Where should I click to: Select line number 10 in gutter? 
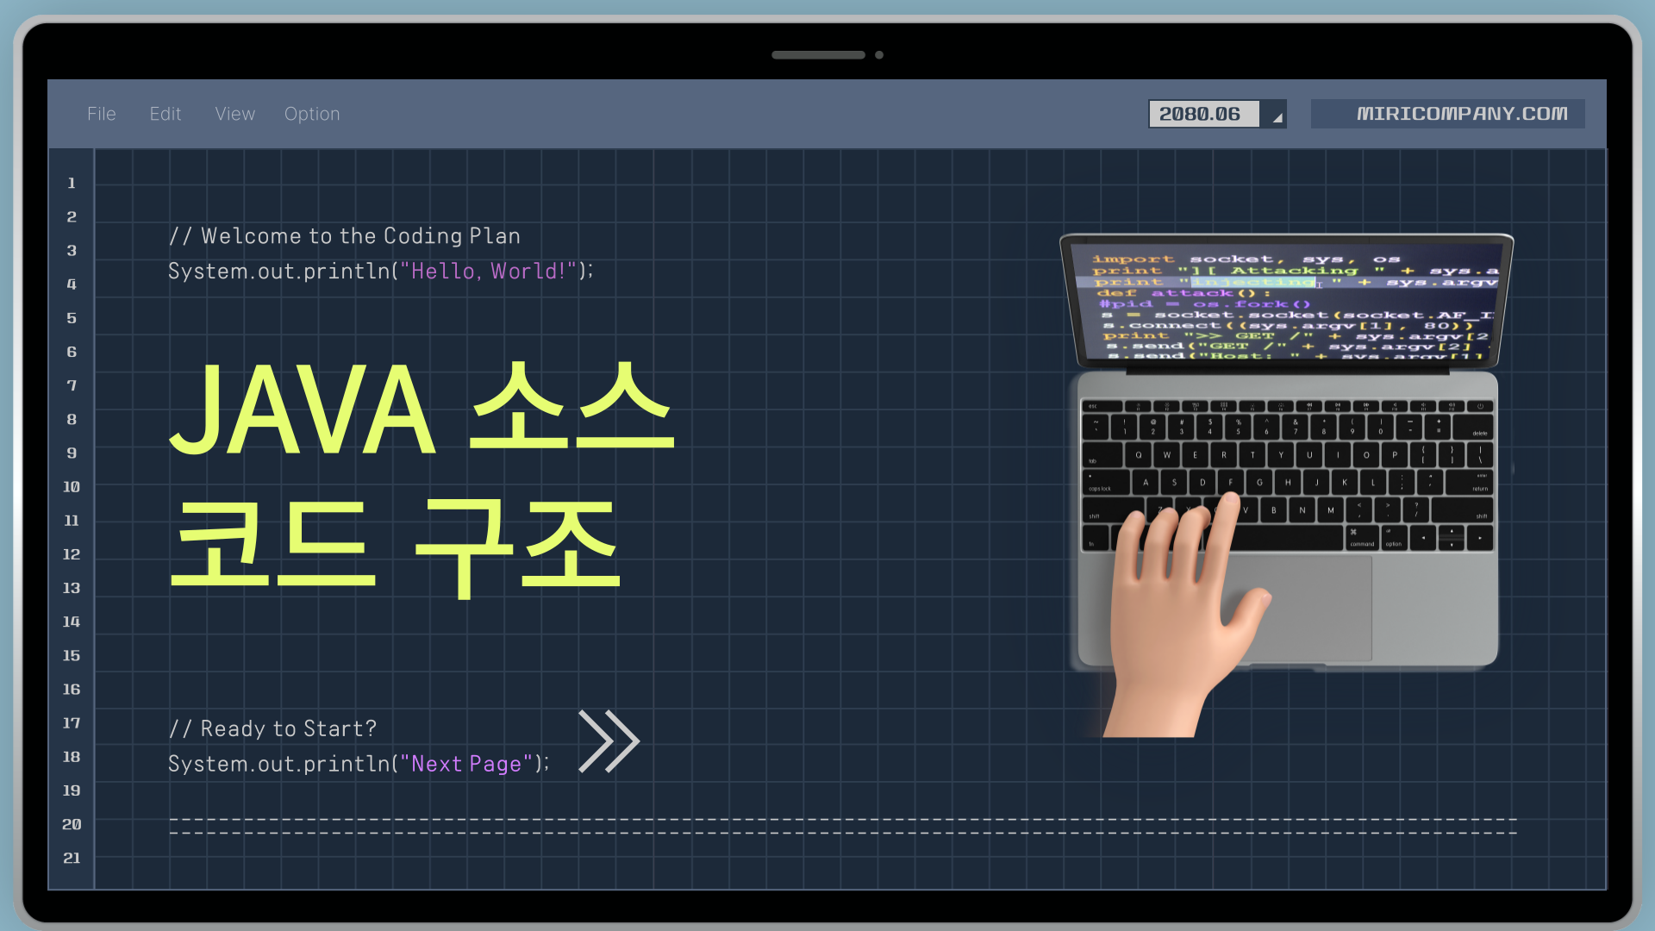[x=72, y=487]
